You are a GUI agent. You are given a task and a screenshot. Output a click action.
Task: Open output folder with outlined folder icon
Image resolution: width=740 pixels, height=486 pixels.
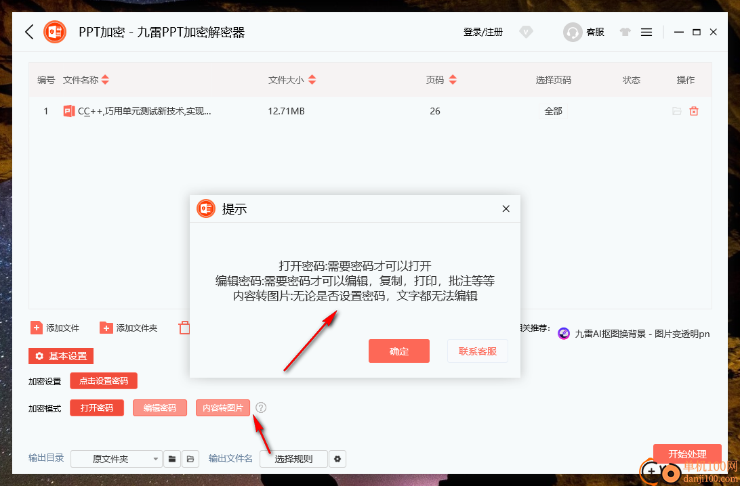190,459
